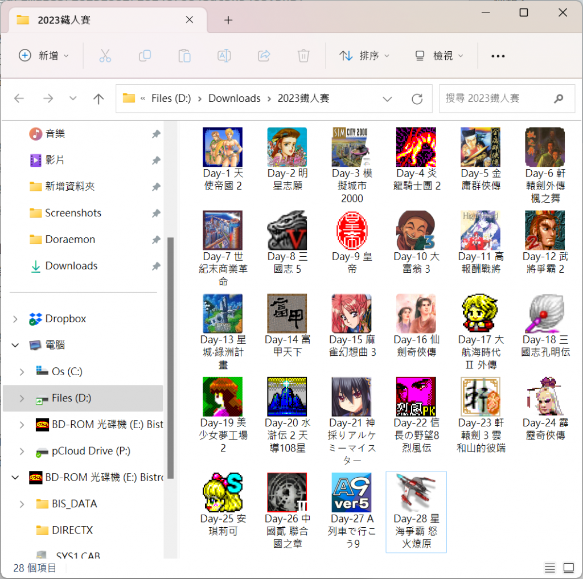
Task: Click the Paste clipboard icon
Action: (184, 56)
